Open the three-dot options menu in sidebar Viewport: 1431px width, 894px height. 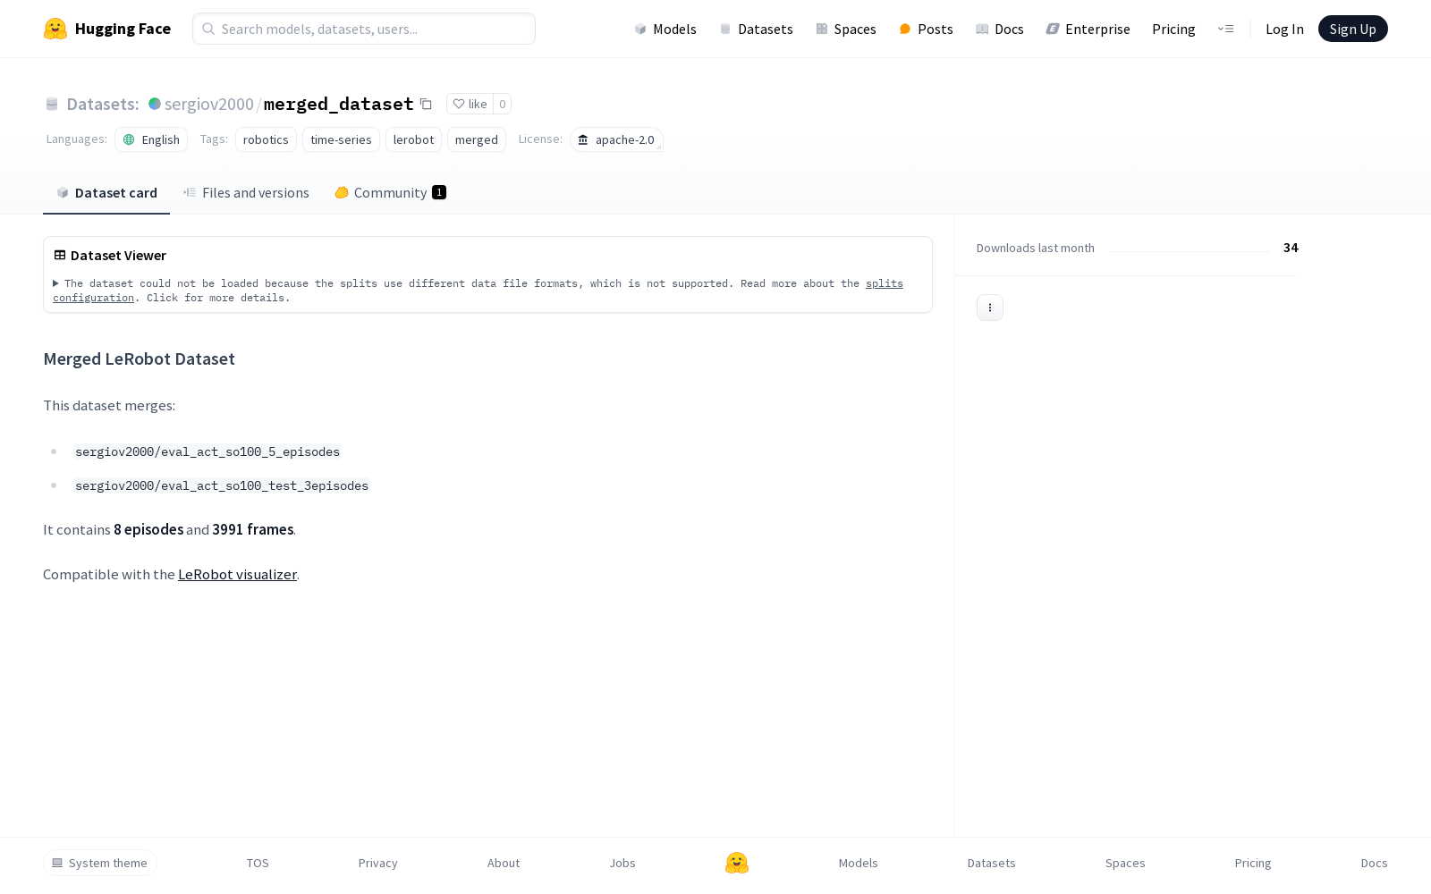pos(990,308)
